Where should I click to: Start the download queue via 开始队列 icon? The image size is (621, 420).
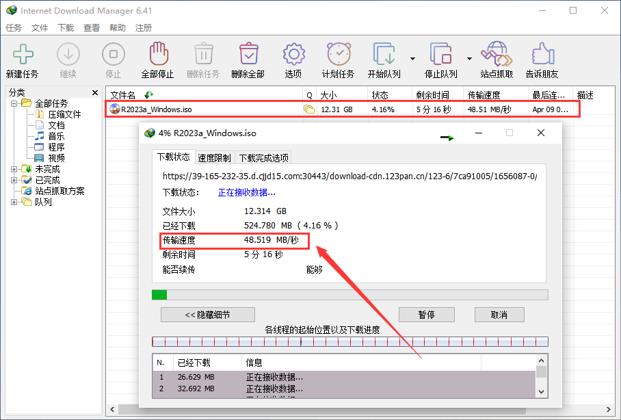pyautogui.click(x=384, y=59)
